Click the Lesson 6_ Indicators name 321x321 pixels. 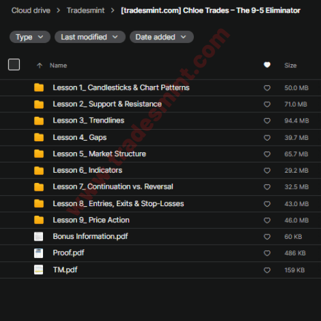(x=87, y=170)
